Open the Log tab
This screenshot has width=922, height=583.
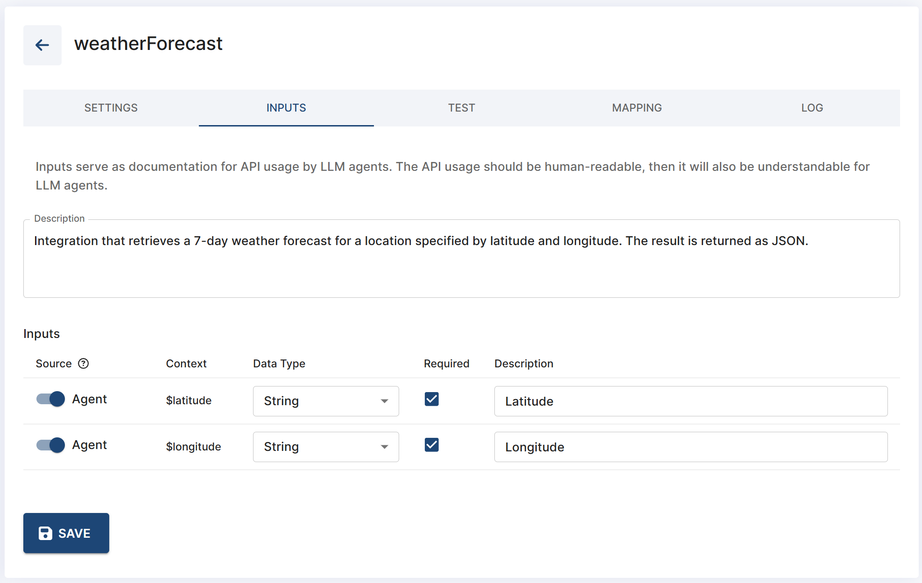click(x=812, y=108)
